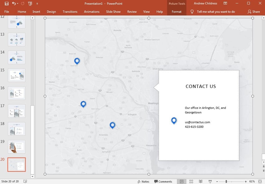Click the lightbulb Tell me icon
This screenshot has width=265, height=184.
click(x=192, y=12)
